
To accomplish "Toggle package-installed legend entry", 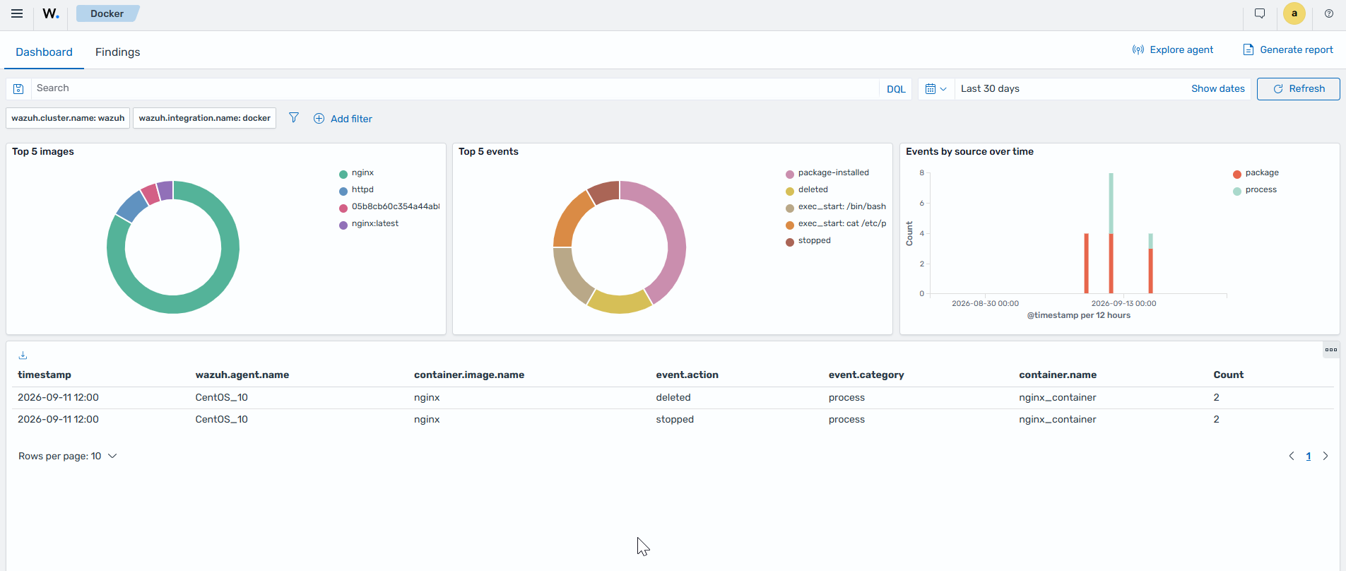I will pyautogui.click(x=827, y=172).
